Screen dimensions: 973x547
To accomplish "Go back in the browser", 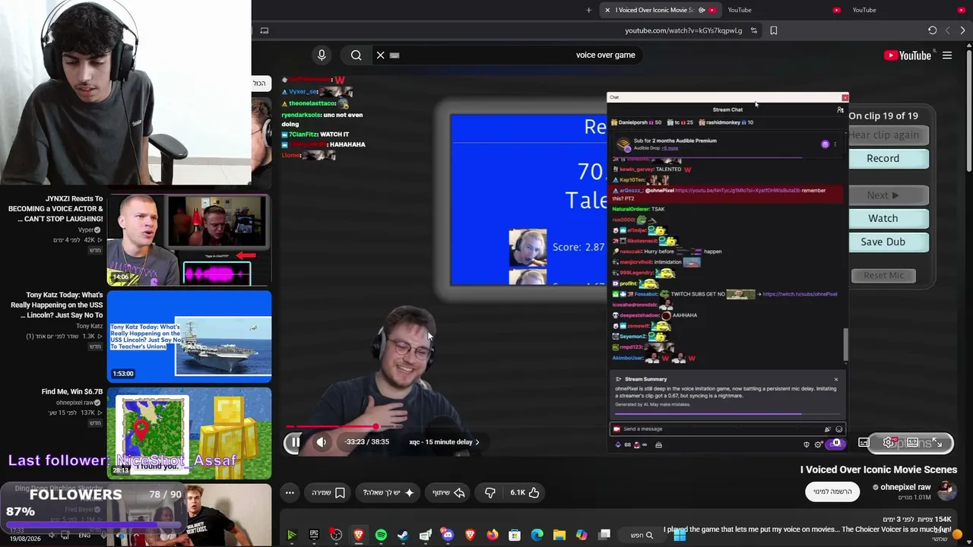I will (x=963, y=30).
